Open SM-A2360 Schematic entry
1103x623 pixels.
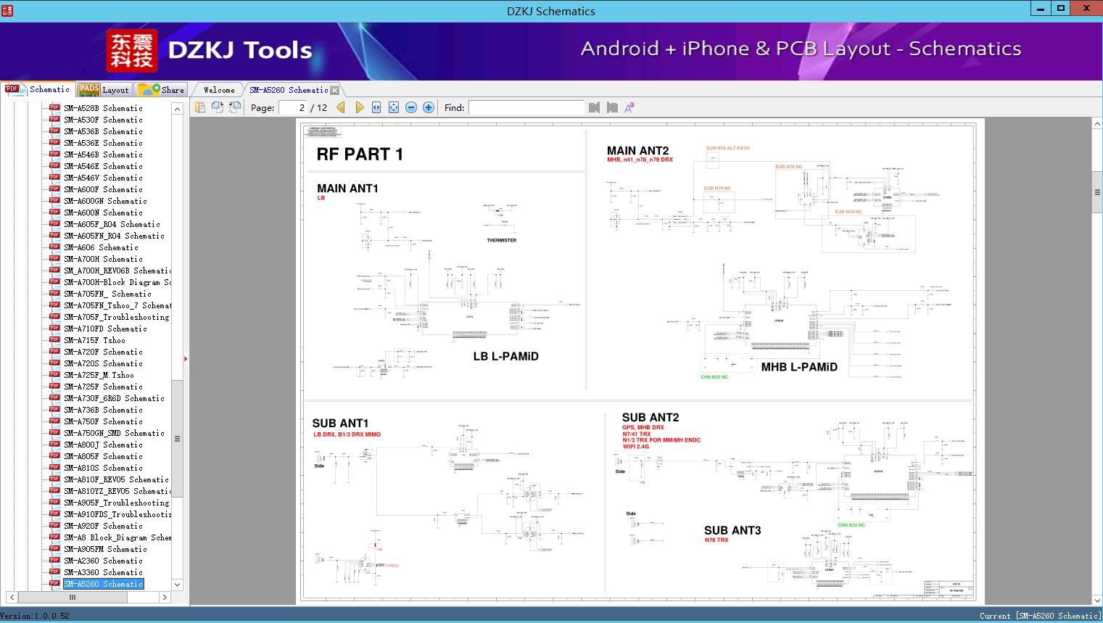point(103,561)
